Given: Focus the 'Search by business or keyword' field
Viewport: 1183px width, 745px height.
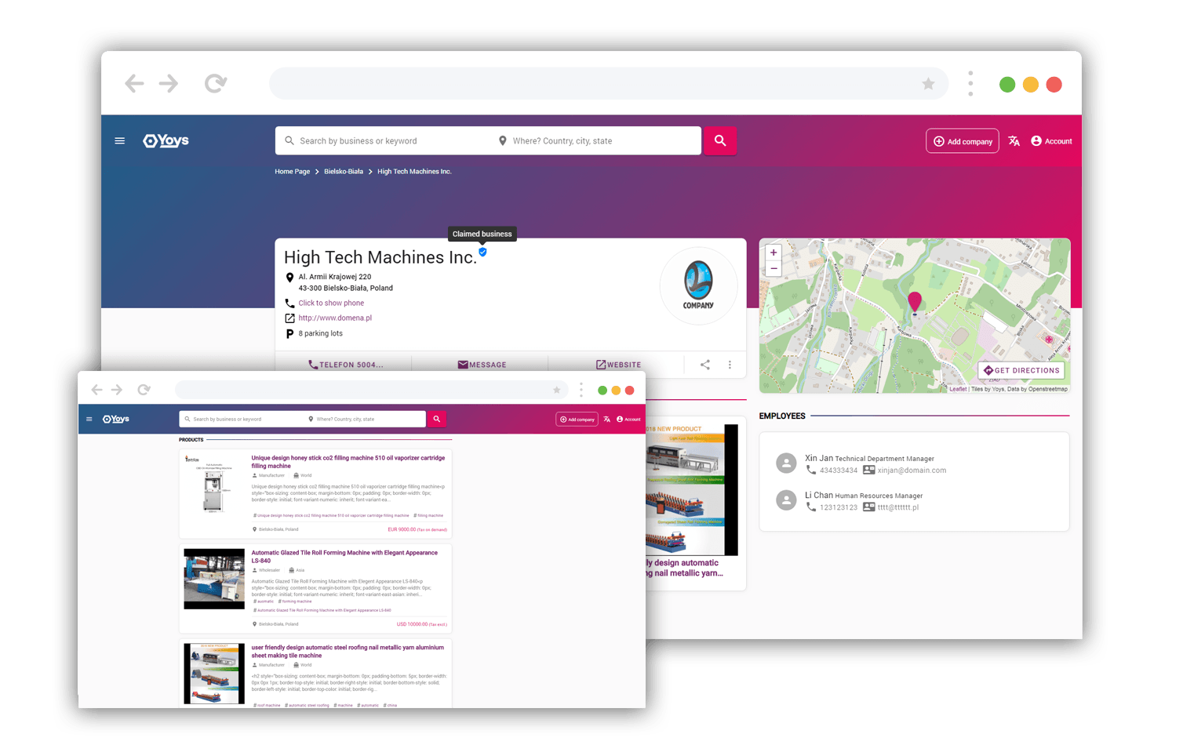Looking at the screenshot, I should coord(384,141).
